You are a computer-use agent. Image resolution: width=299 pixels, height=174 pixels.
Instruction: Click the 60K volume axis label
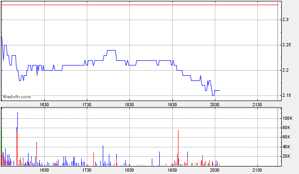[x=286, y=137]
